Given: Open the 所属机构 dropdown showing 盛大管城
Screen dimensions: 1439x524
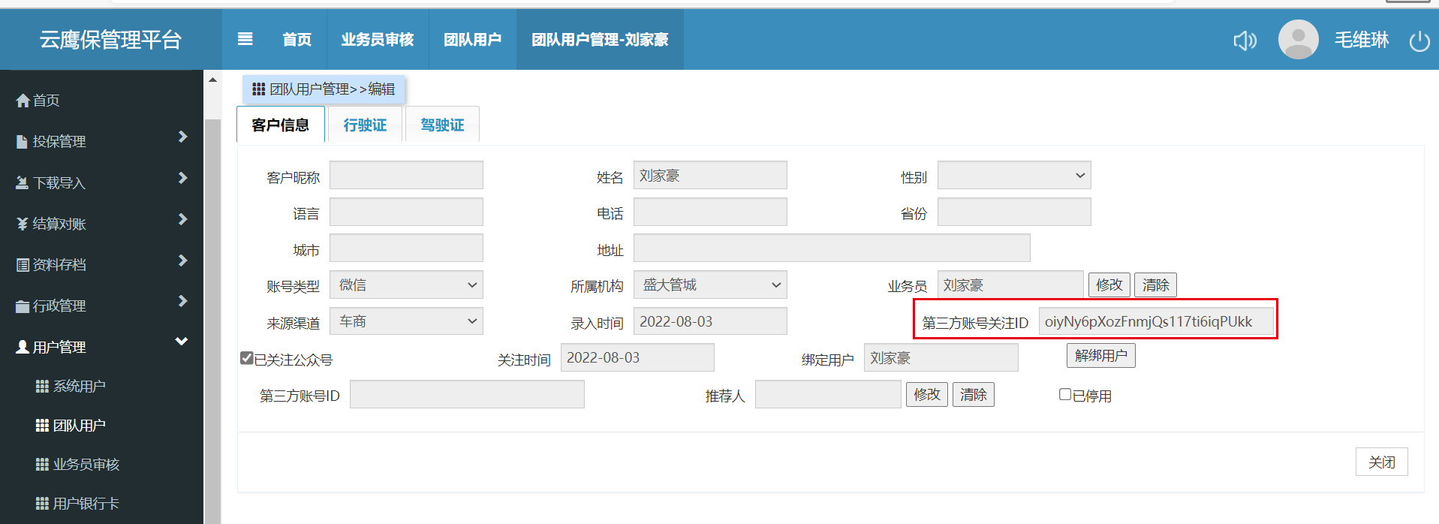Looking at the screenshot, I should (x=710, y=285).
